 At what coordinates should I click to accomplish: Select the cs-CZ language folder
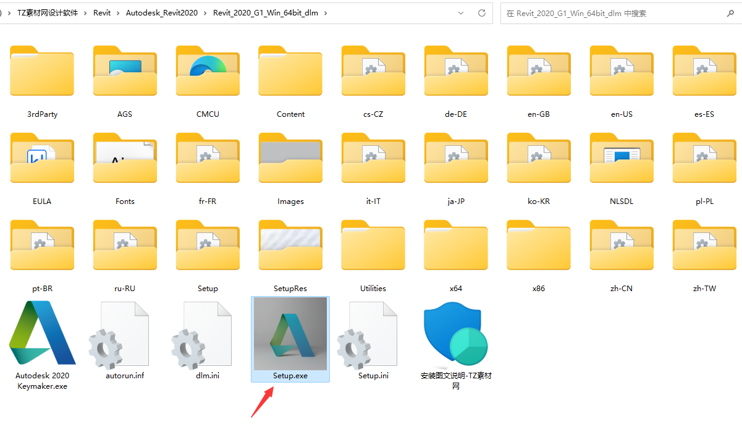pyautogui.click(x=373, y=71)
